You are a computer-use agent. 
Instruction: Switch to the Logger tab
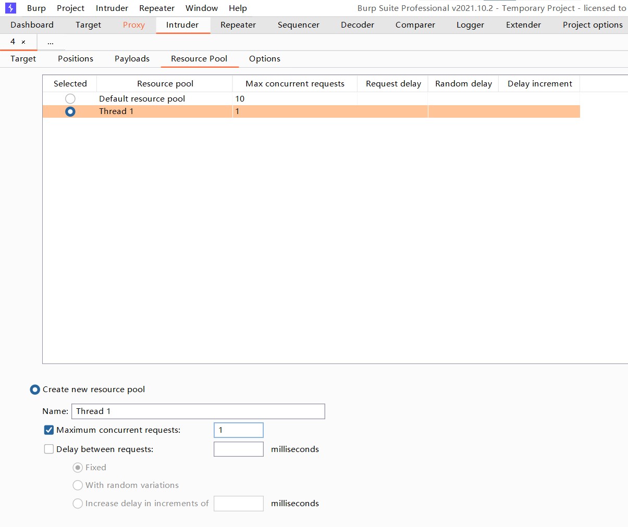[471, 25]
